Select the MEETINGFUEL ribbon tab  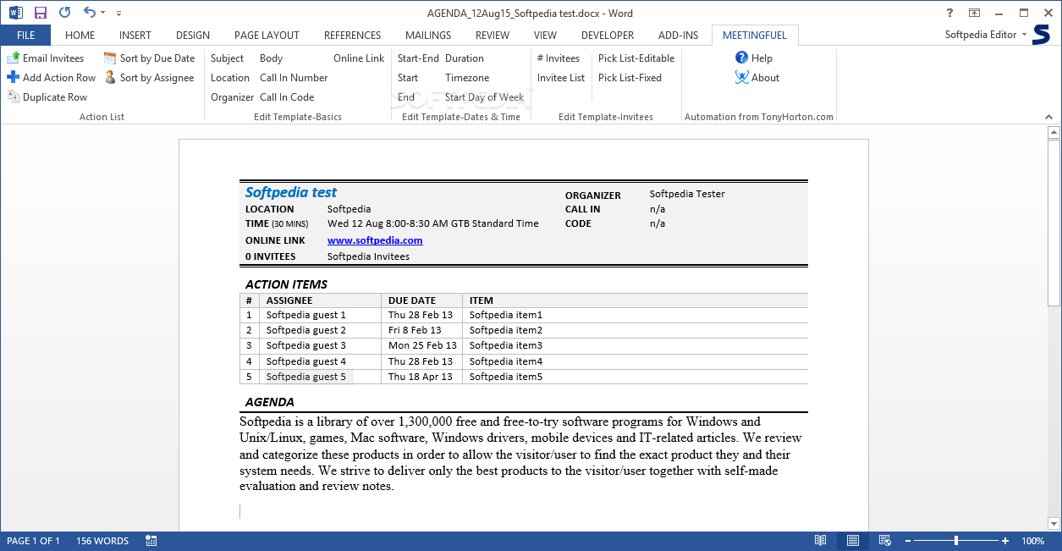point(755,36)
